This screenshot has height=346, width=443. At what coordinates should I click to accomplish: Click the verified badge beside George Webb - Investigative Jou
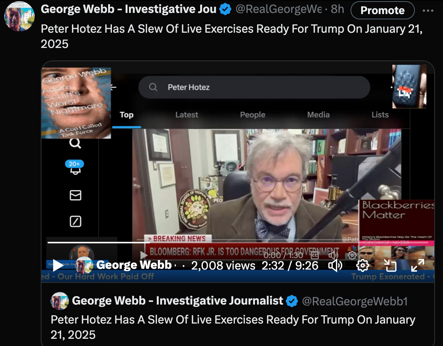[x=225, y=9]
